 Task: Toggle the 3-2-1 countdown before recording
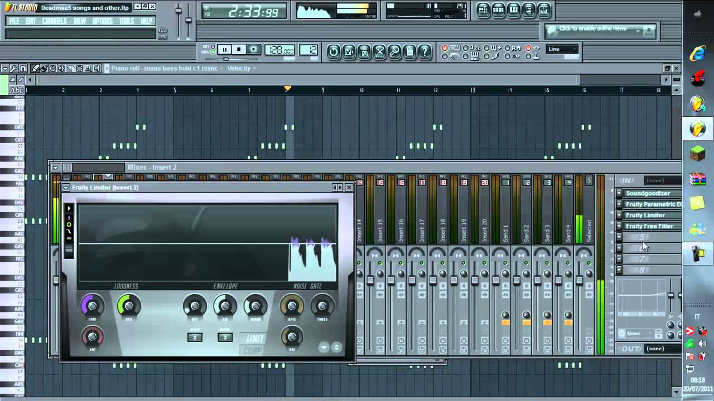click(470, 48)
